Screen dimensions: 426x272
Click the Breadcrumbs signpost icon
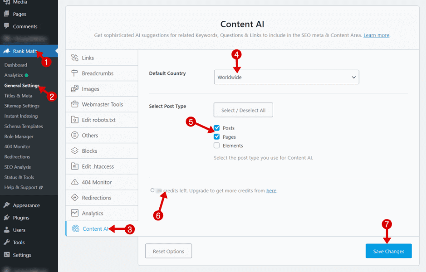[x=75, y=73]
